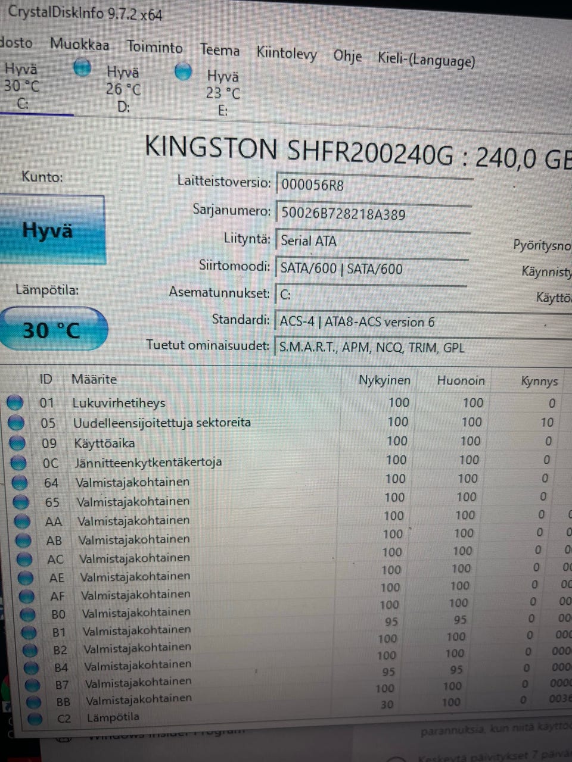Click status orb of row 05 Uudelleensijoitettuja
The image size is (572, 762).
pos(16,423)
